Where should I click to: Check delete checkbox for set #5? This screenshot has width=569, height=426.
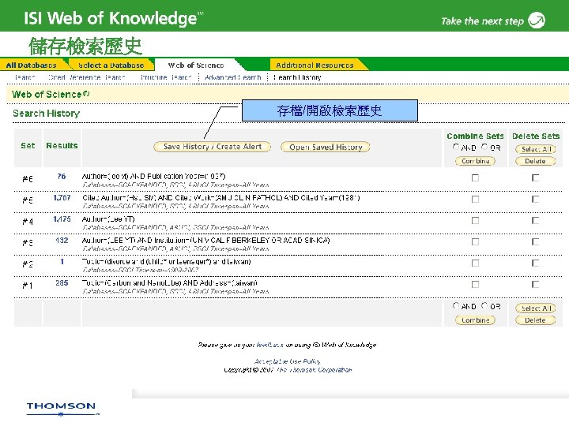535,200
